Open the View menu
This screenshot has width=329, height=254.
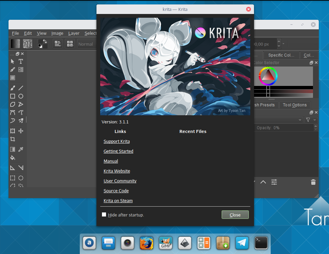tap(42, 33)
